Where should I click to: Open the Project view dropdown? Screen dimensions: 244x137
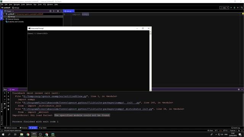9,11
